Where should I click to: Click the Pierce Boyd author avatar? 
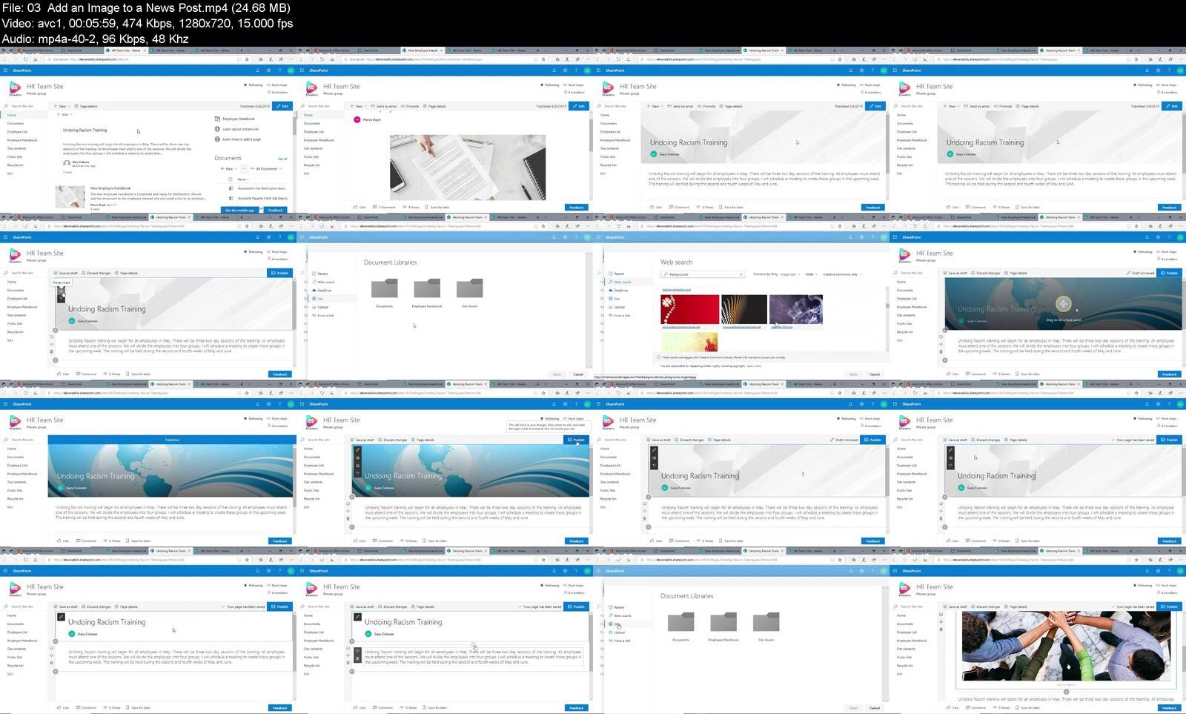pyautogui.click(x=357, y=119)
